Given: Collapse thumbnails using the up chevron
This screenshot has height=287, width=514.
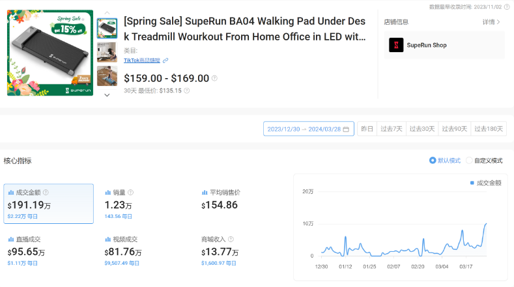Looking at the screenshot, I should coord(107,12).
